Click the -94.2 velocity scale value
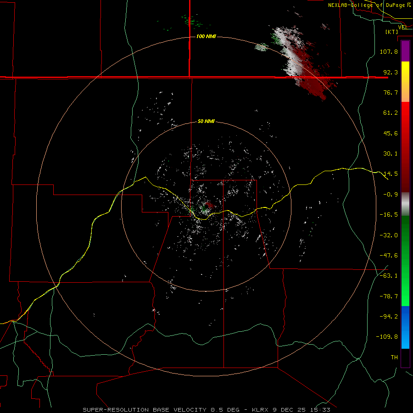The height and width of the screenshot is (413, 413). [x=389, y=316]
